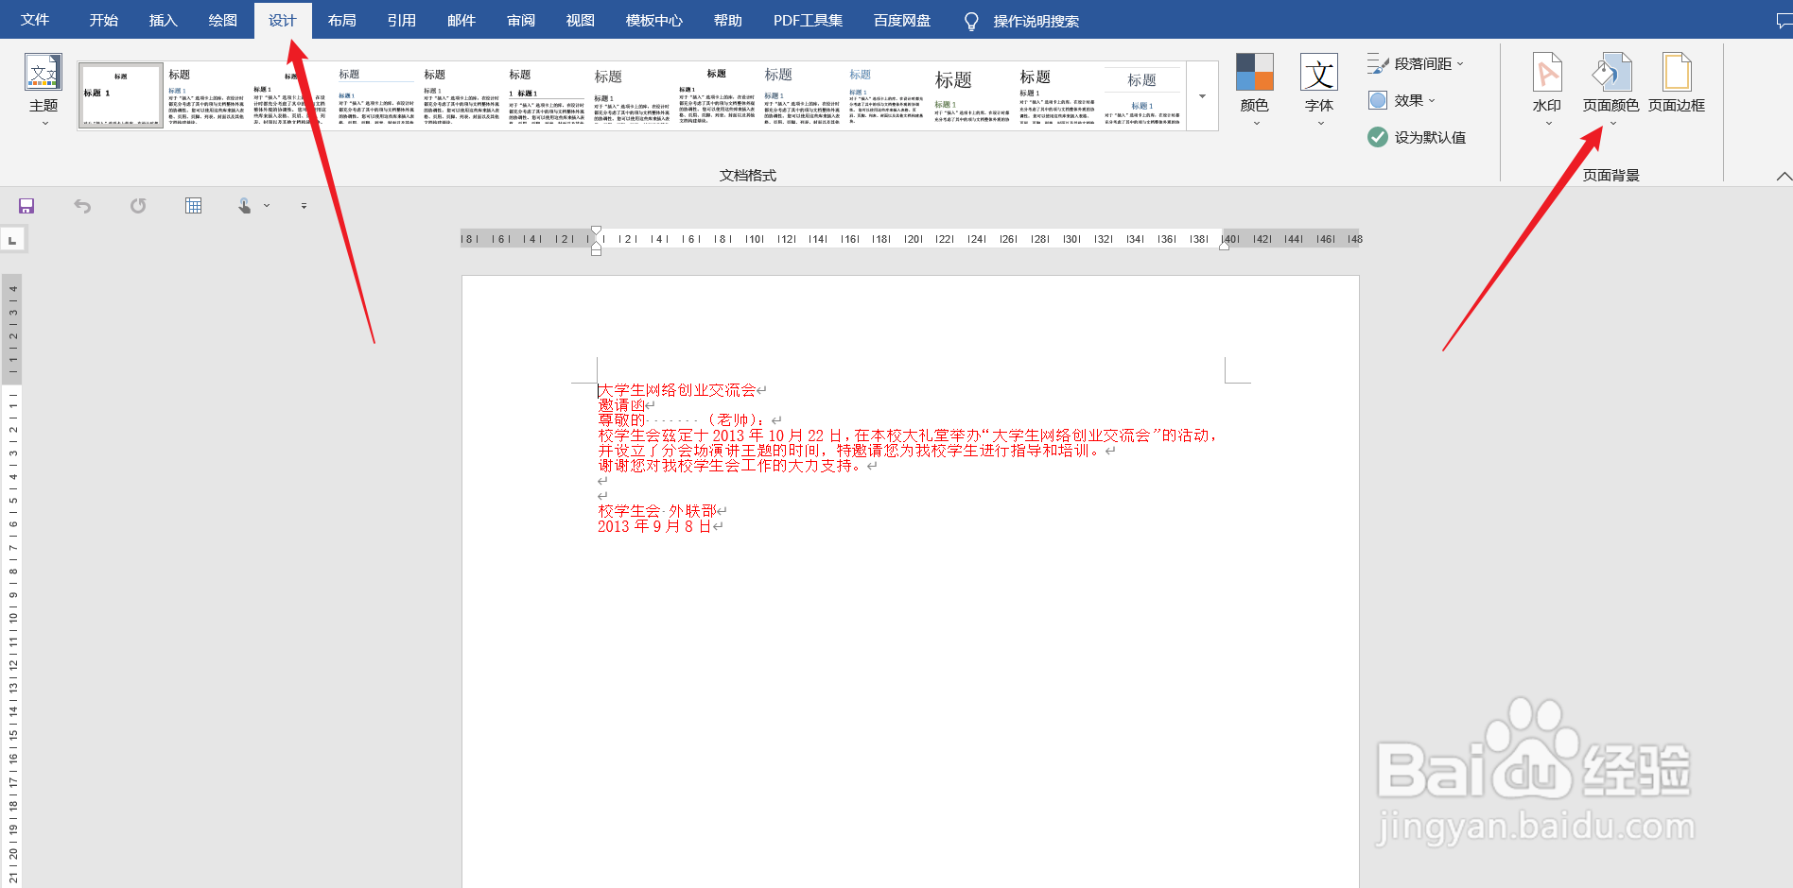This screenshot has height=888, width=1793.
Task: Open the Watermark (水印) menu
Action: [x=1547, y=89]
